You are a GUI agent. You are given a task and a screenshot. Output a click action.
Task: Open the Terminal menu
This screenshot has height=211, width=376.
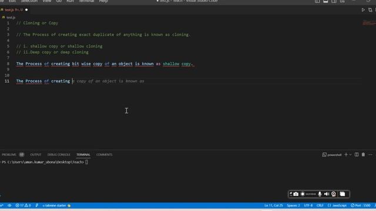(86, 1)
